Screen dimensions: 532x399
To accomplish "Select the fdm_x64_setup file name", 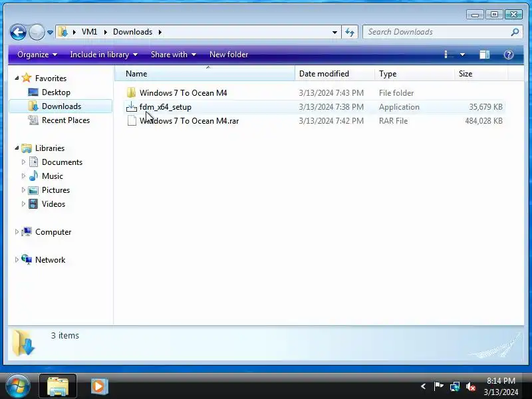I will click(166, 107).
